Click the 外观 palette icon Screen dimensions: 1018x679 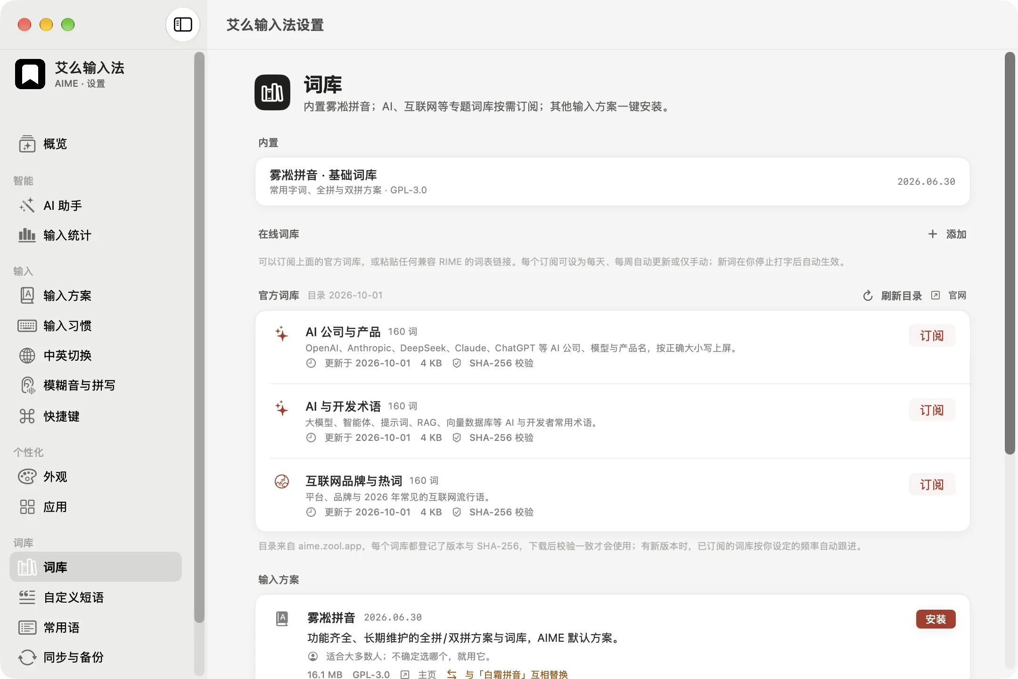coord(27,477)
